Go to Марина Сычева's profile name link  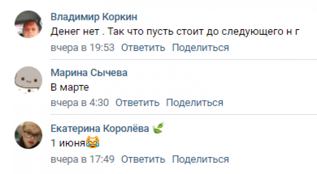tap(89, 73)
